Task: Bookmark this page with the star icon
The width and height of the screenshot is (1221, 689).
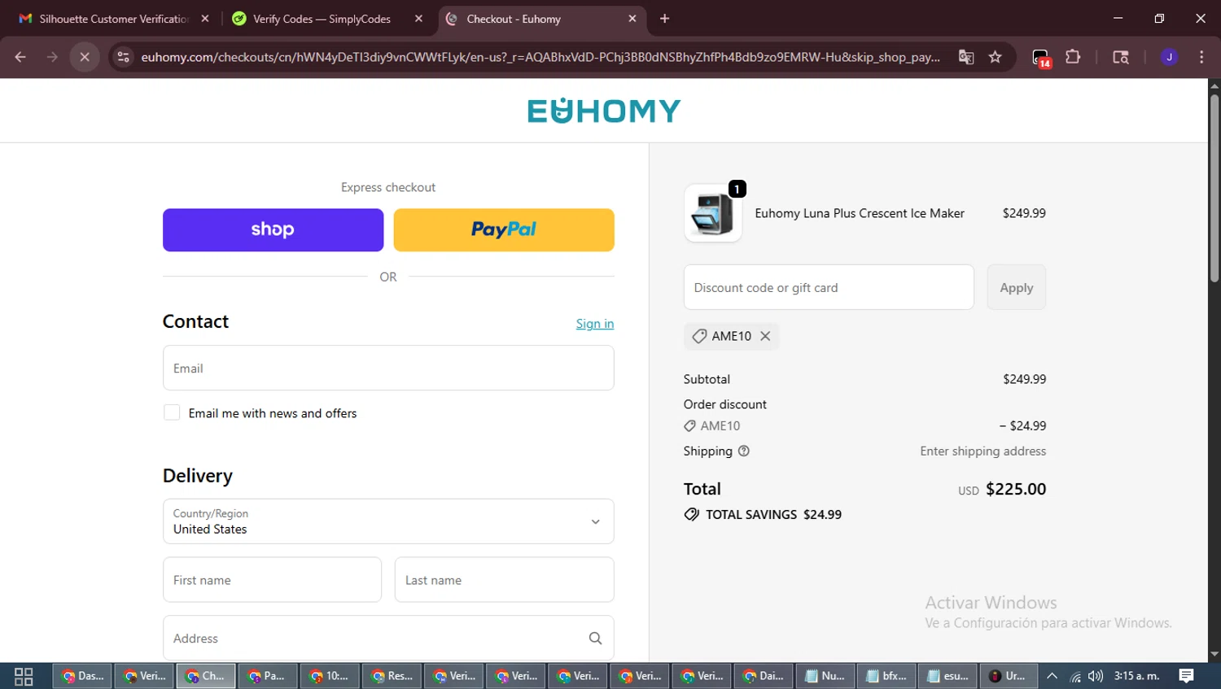Action: point(995,57)
